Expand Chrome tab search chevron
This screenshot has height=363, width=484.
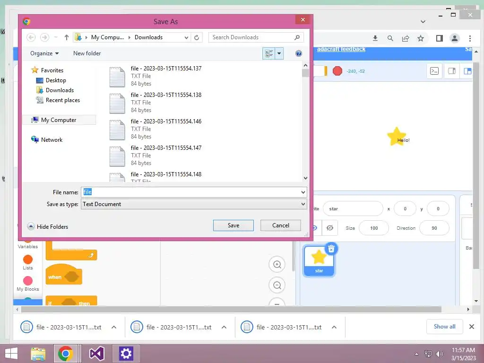[423, 22]
